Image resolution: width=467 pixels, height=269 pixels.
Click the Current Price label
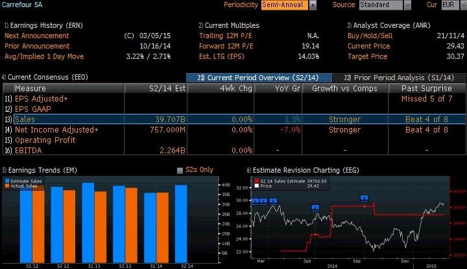pyautogui.click(x=368, y=46)
